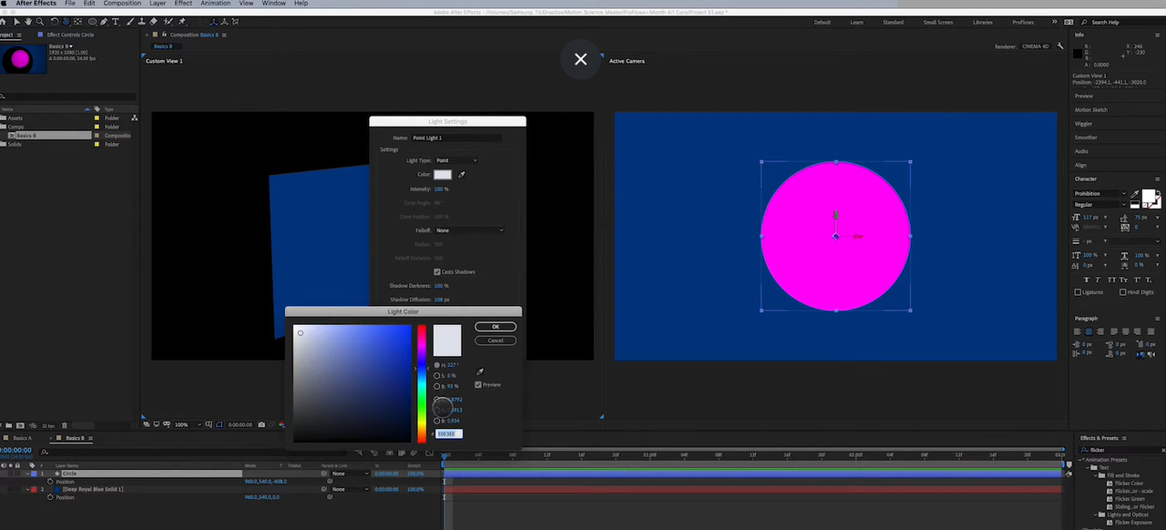
Task: Pick color with Light Settings eyedropper
Action: click(x=462, y=174)
